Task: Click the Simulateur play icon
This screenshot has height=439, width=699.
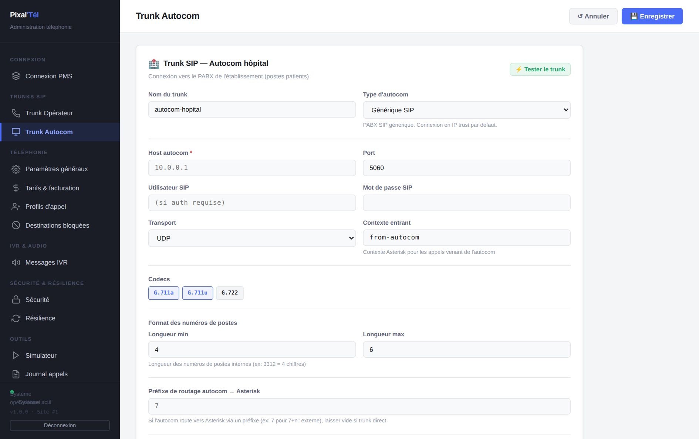Action: 16,355
